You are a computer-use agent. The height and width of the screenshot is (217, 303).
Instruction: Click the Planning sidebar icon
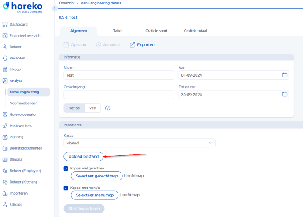pyautogui.click(x=5, y=137)
